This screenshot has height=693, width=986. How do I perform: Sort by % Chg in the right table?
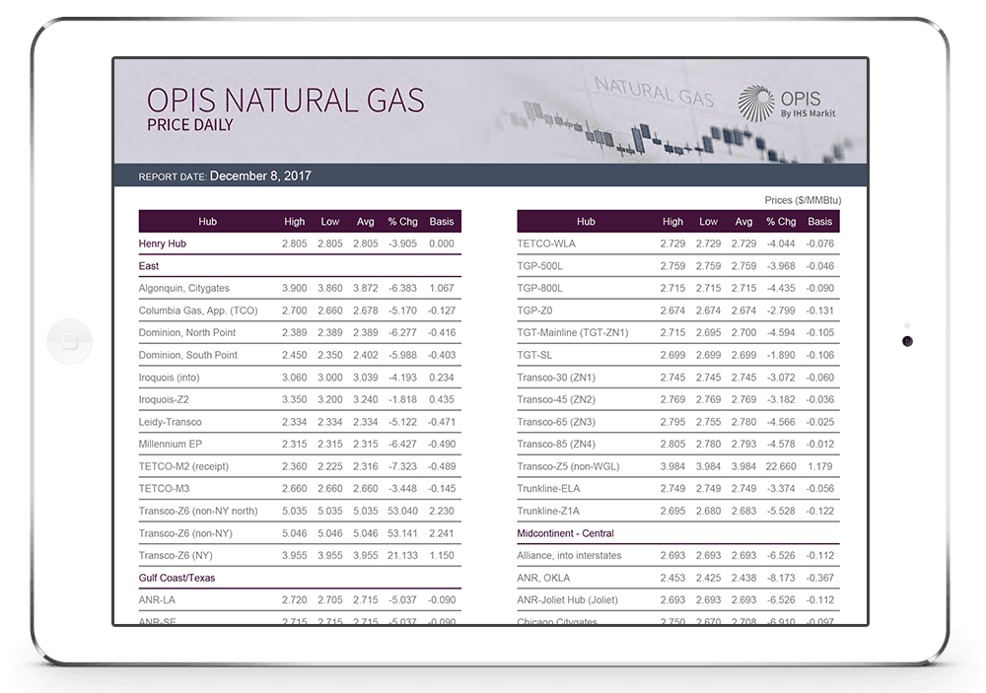point(781,222)
